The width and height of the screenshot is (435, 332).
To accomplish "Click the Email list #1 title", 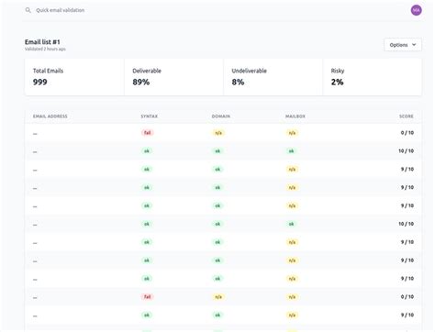I will 42,42.
